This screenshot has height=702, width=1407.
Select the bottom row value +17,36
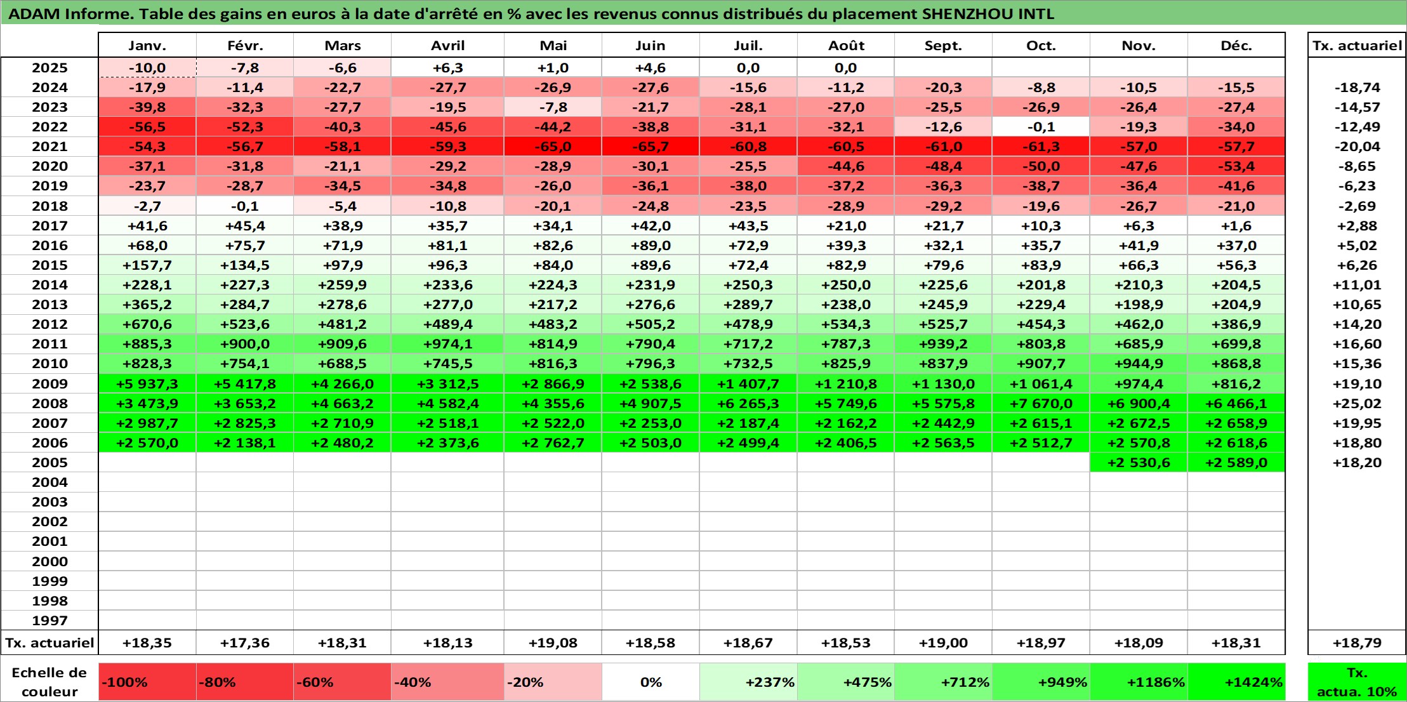(x=245, y=643)
